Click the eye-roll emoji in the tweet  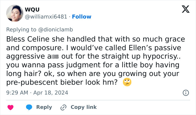[127, 82]
